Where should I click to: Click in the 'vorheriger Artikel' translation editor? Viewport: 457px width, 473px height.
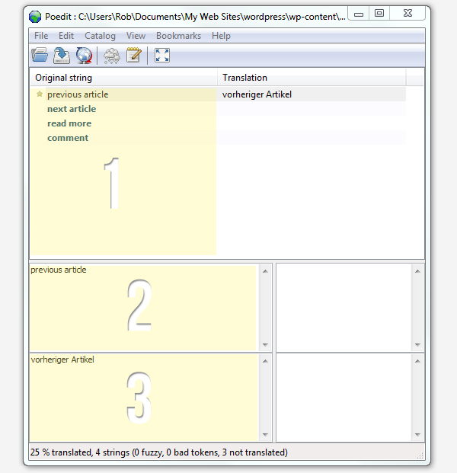144,398
